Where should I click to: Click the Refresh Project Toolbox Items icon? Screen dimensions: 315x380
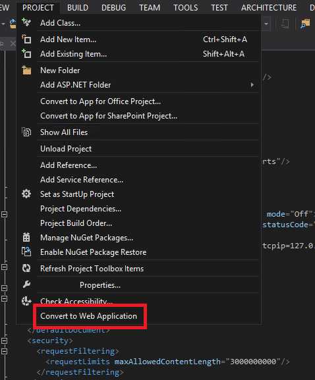click(26, 268)
